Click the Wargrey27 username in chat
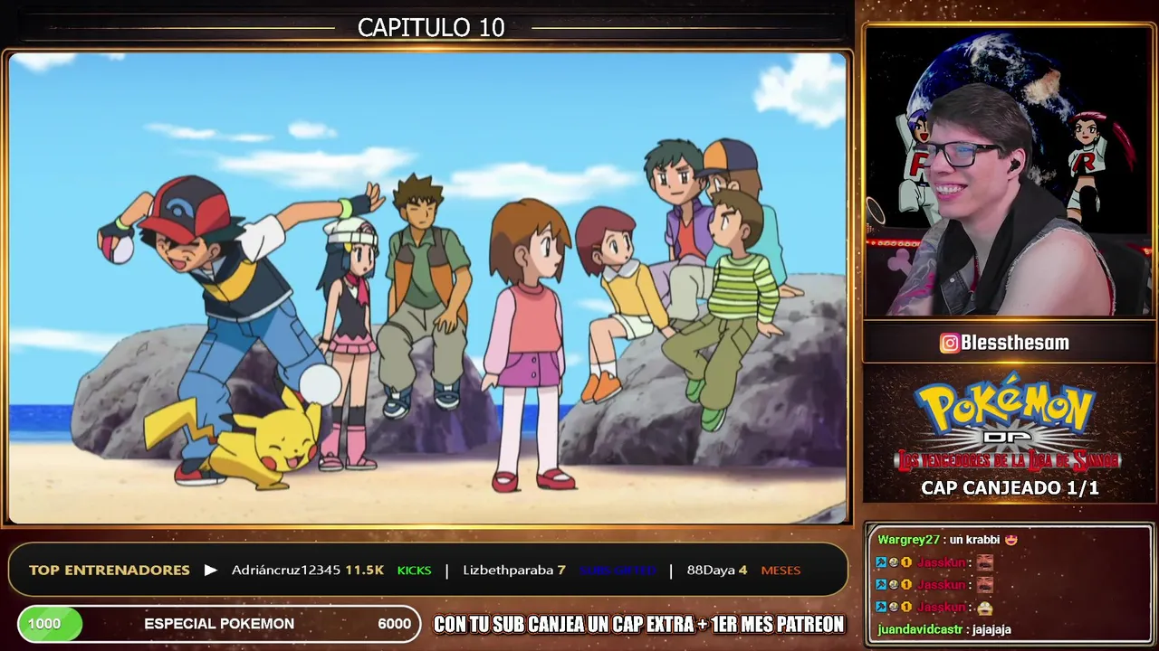 tap(908, 540)
